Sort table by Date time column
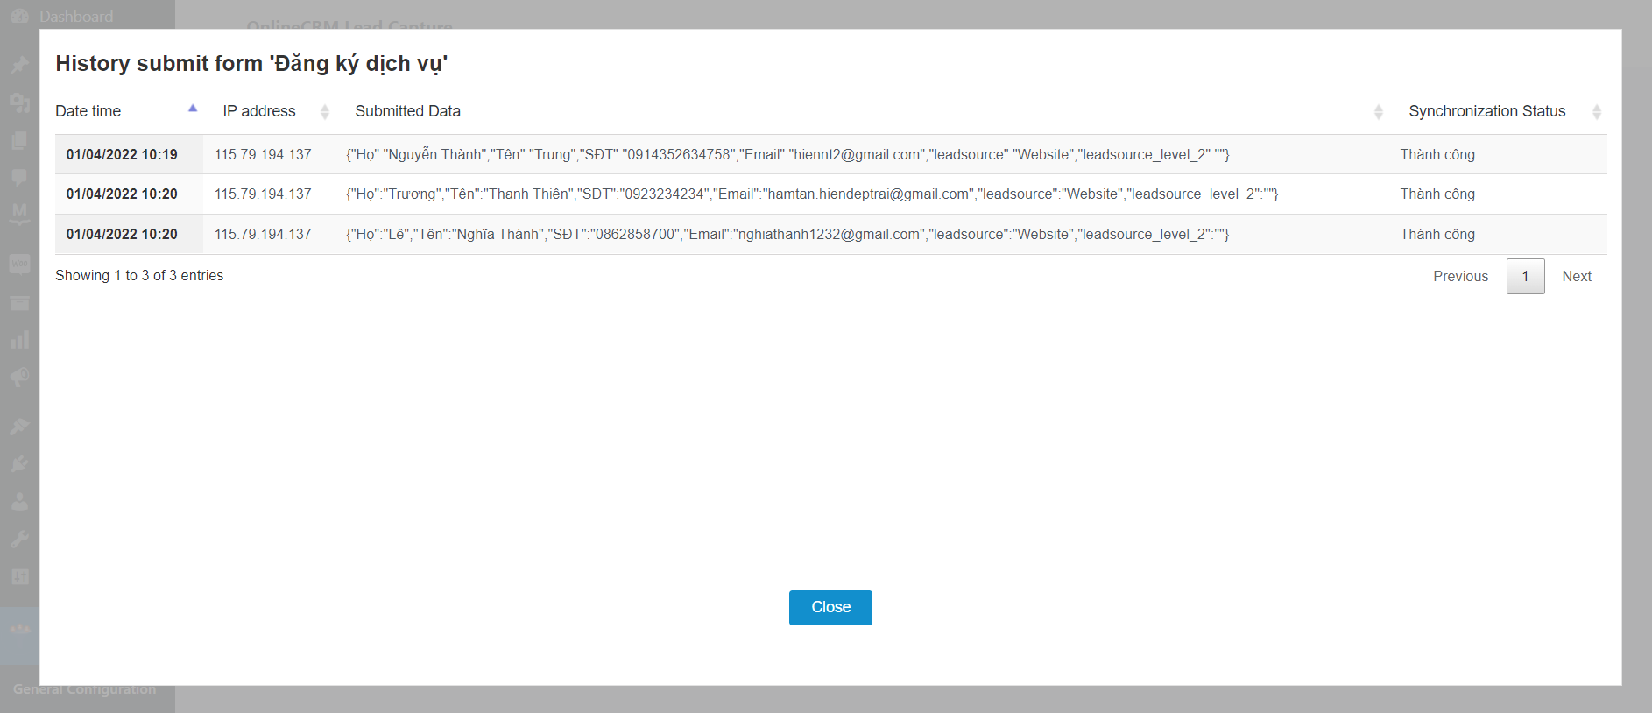The width and height of the screenshot is (1652, 713). click(128, 111)
